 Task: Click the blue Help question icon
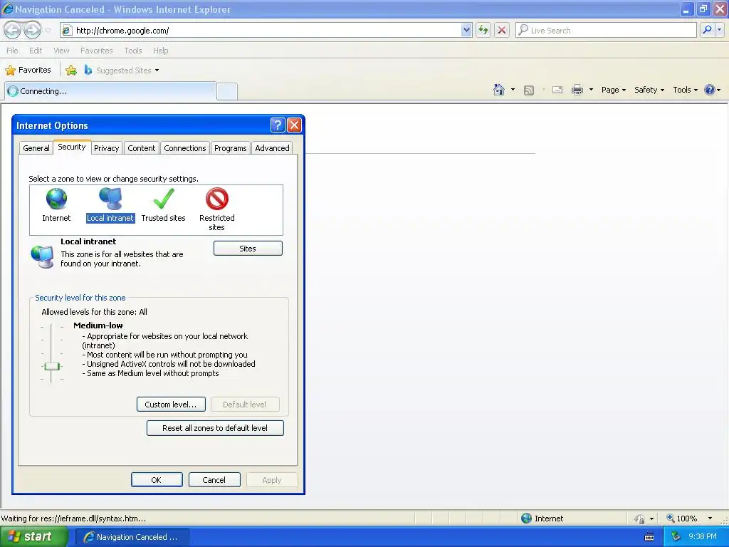710,90
